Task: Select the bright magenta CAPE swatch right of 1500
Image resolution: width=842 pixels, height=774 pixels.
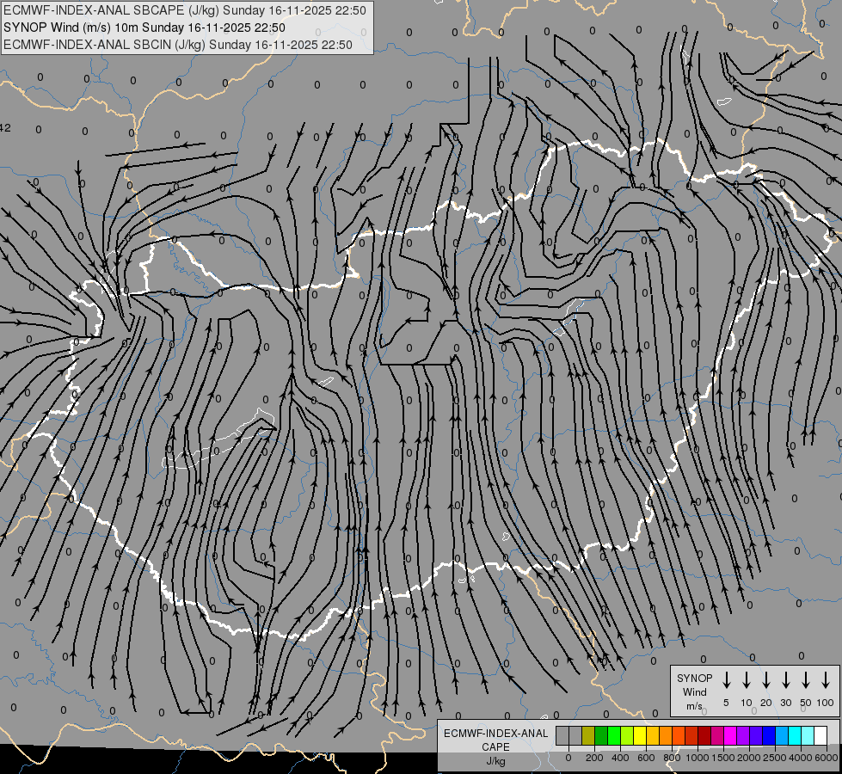Action: [x=730, y=735]
